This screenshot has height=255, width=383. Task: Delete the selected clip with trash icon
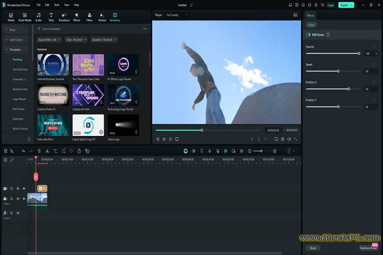39,151
